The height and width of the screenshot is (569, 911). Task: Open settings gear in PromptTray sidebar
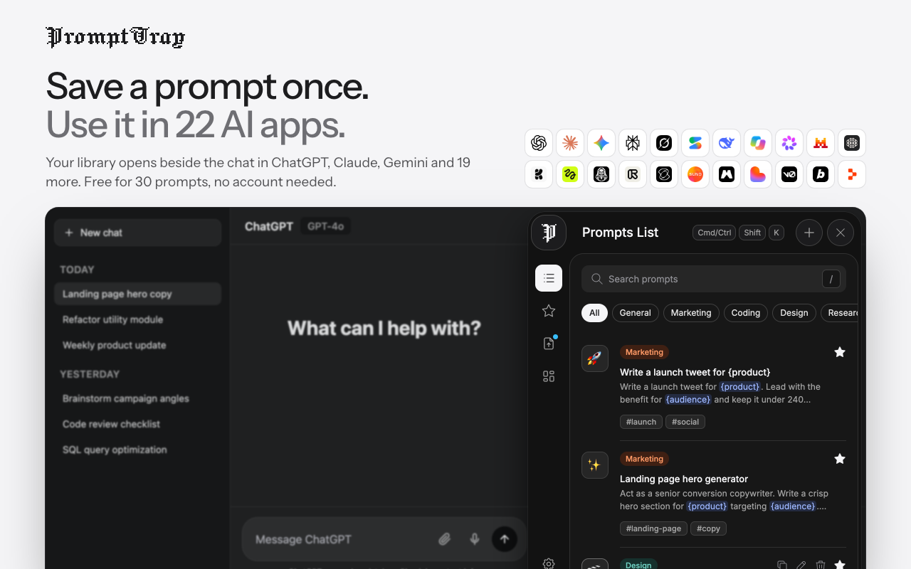tap(549, 563)
